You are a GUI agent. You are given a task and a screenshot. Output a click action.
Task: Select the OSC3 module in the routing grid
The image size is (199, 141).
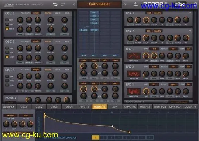click(94, 19)
